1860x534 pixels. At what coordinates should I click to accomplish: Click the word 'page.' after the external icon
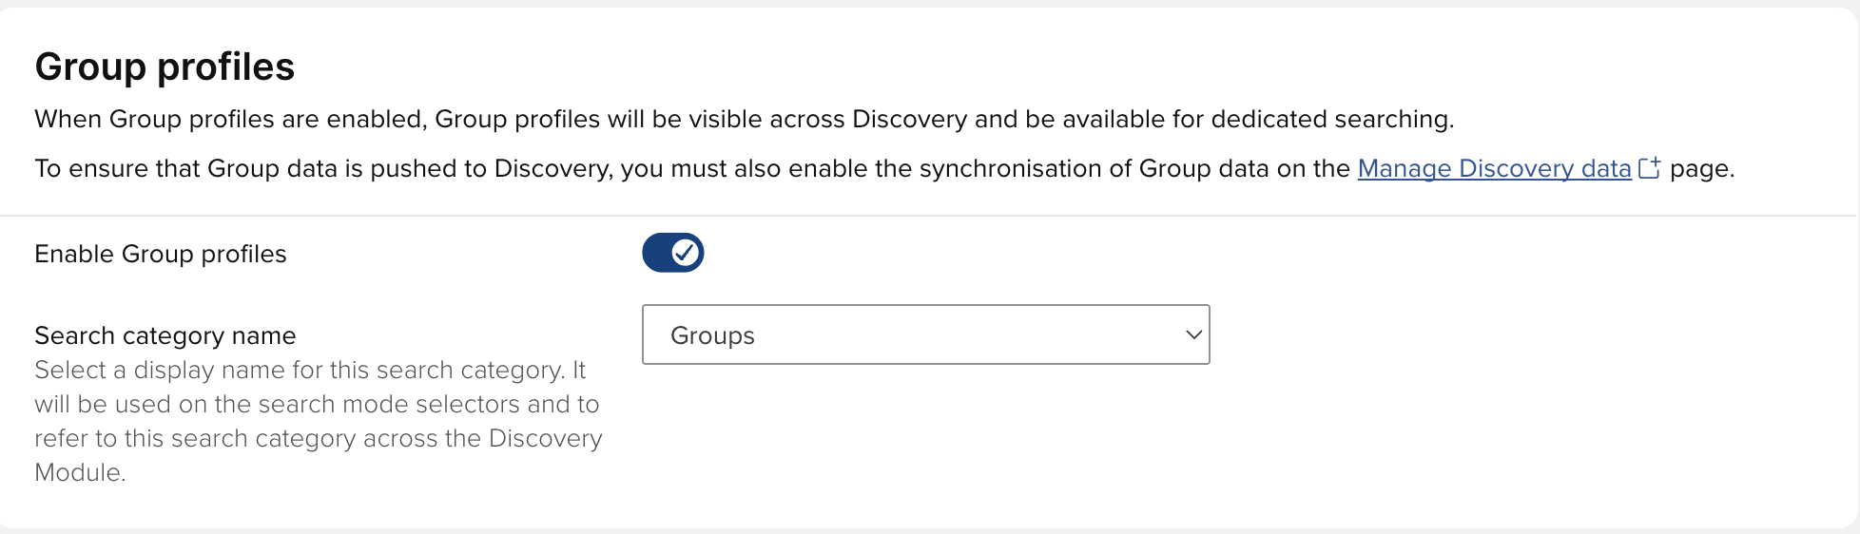[1702, 169]
